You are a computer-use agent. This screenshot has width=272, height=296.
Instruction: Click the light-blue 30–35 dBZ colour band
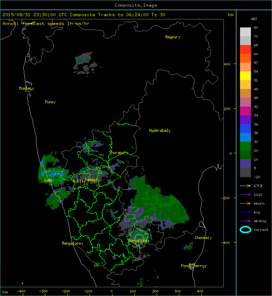(x=245, y=137)
